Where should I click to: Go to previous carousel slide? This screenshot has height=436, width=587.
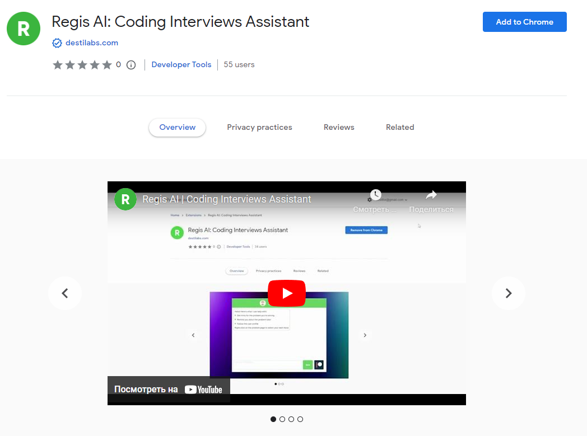[65, 293]
